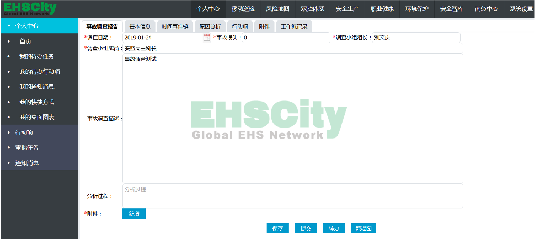The width and height of the screenshot is (535, 239).
Task: Collapse the 个人中心 sidebar section
Action: [x=39, y=25]
